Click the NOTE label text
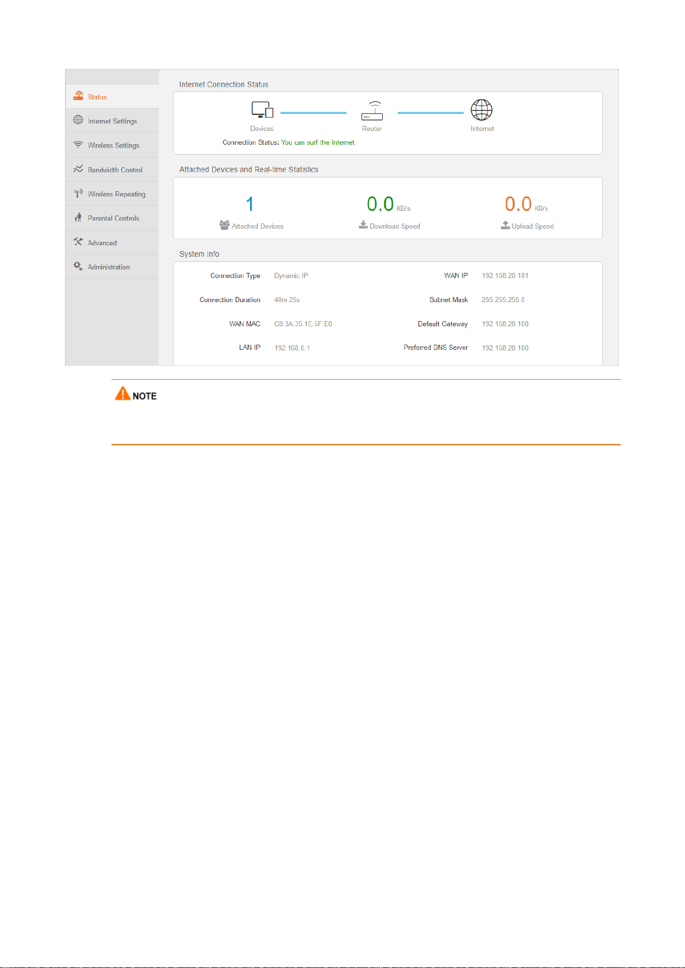This screenshot has width=685, height=968. [x=145, y=396]
